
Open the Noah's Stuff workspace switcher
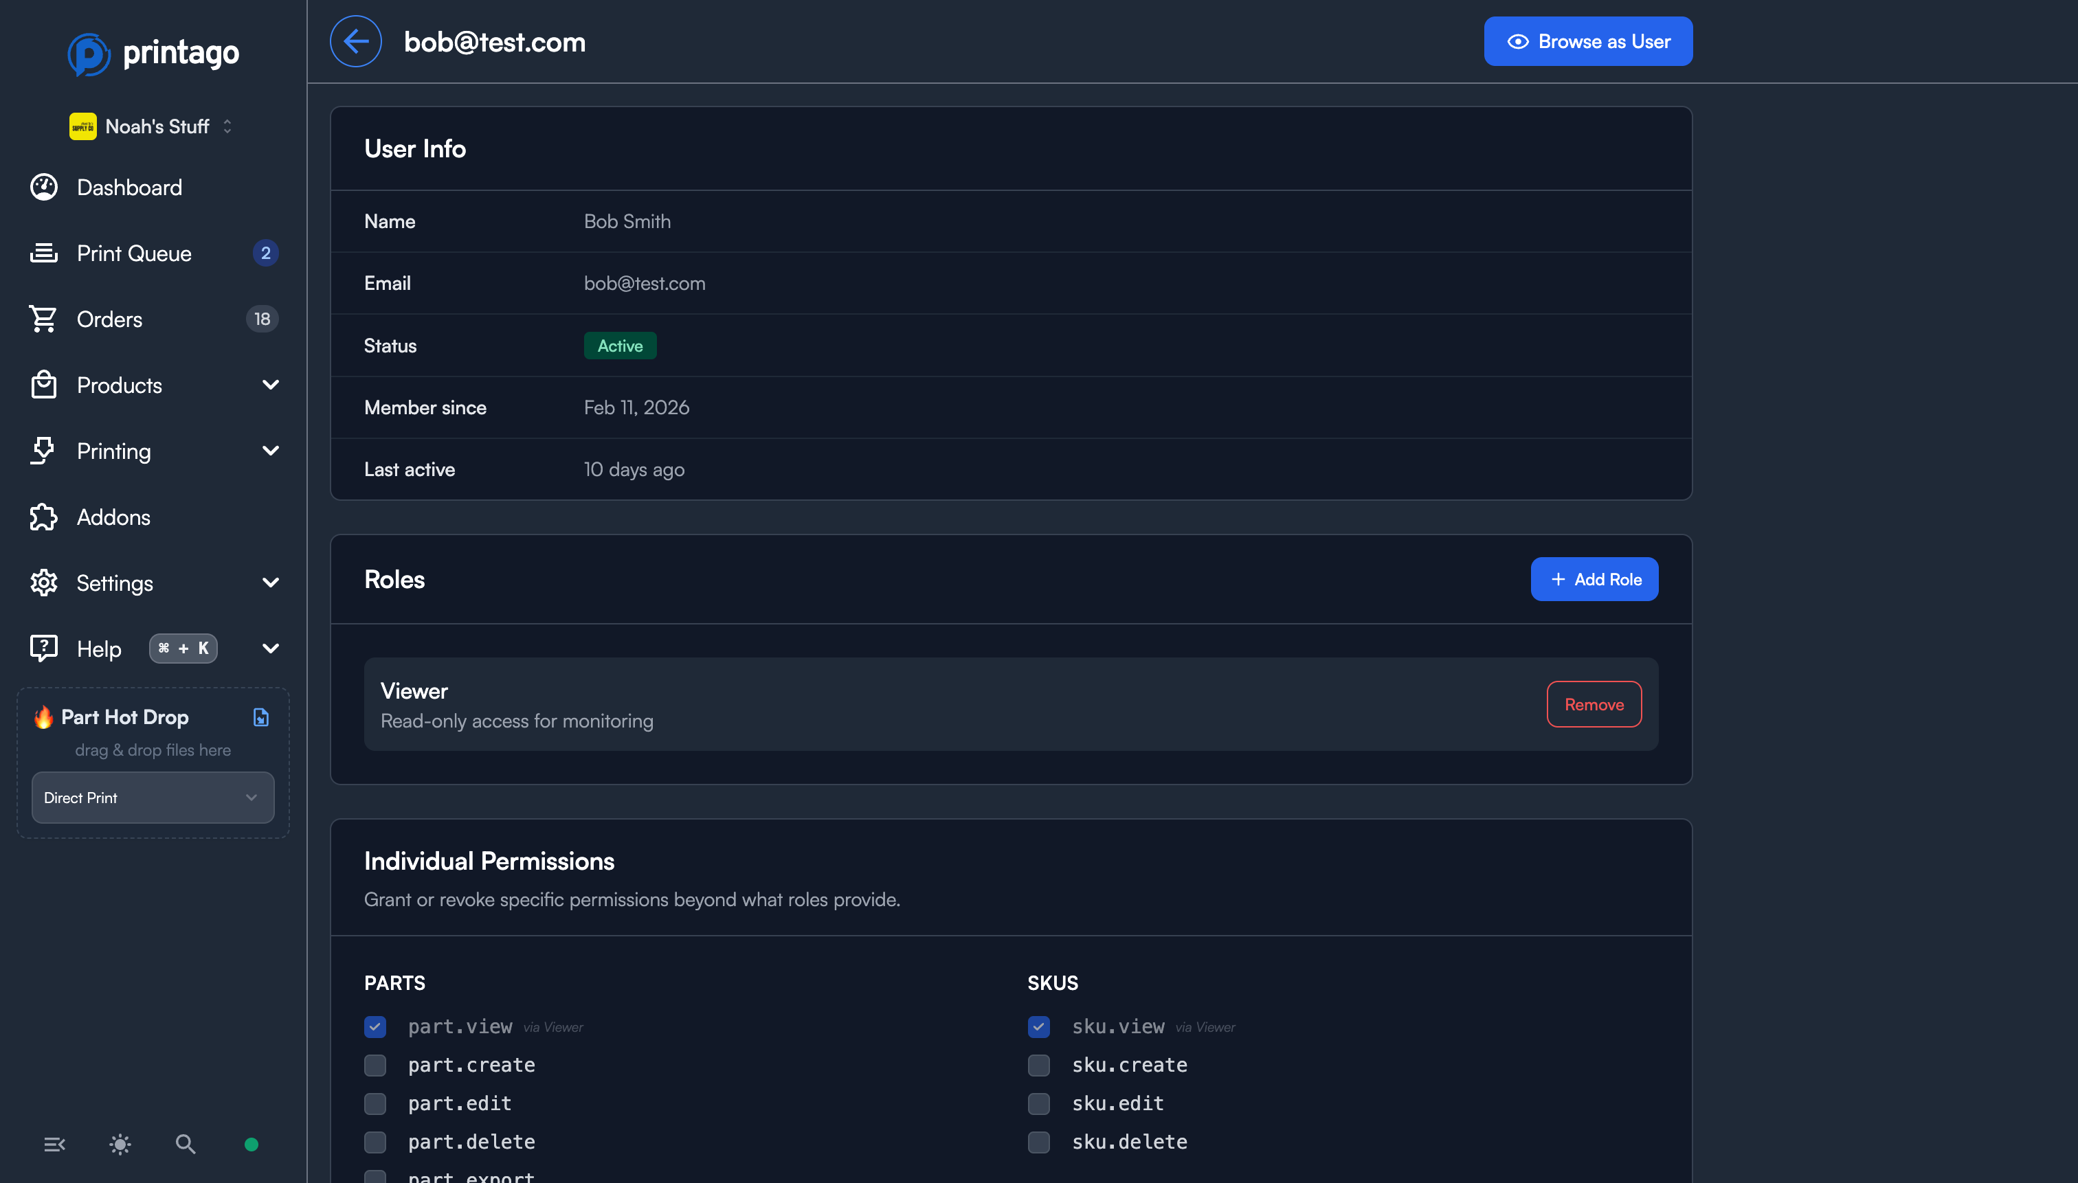click(152, 126)
